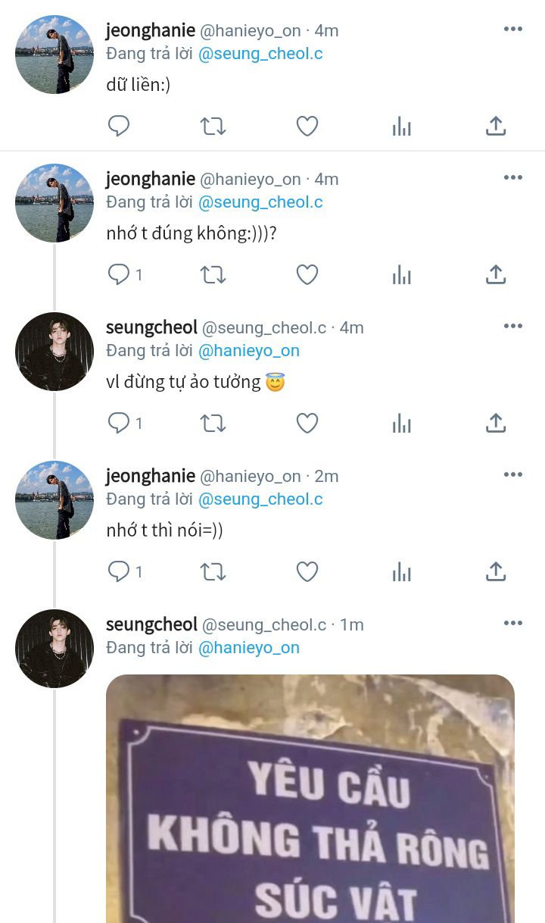Open seungcheol display name on image tweet
545x923 pixels.
coord(151,624)
